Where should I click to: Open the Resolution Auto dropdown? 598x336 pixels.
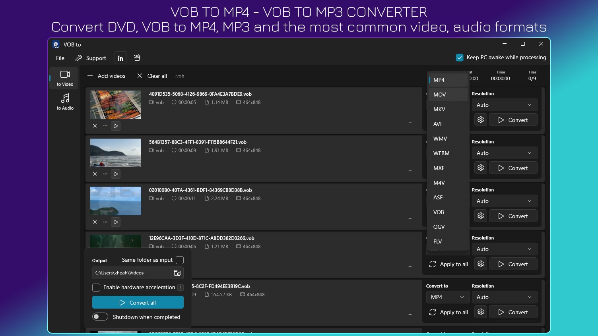point(504,104)
